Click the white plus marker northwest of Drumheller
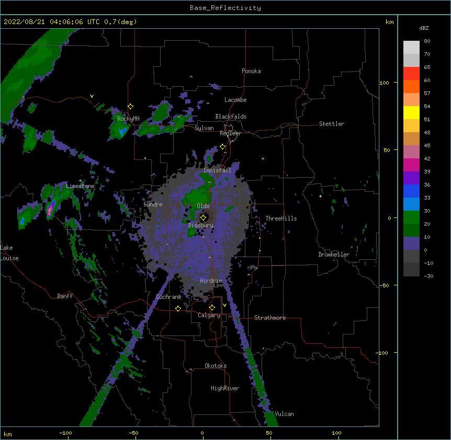451x440 pixels. click(320, 196)
